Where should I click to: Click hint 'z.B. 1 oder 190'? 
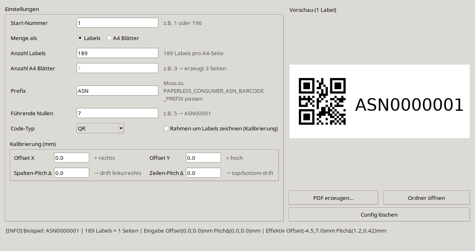182,23
